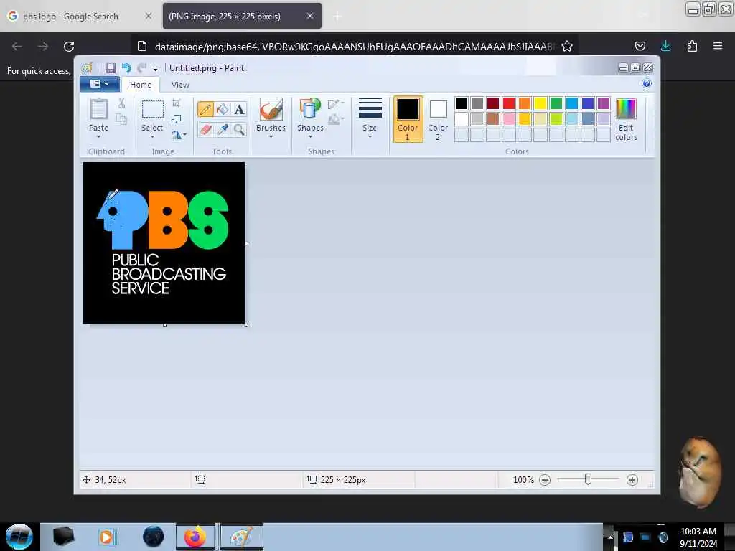Image resolution: width=735 pixels, height=551 pixels.
Task: Open the Paste dropdown arrow
Action: (x=99, y=136)
